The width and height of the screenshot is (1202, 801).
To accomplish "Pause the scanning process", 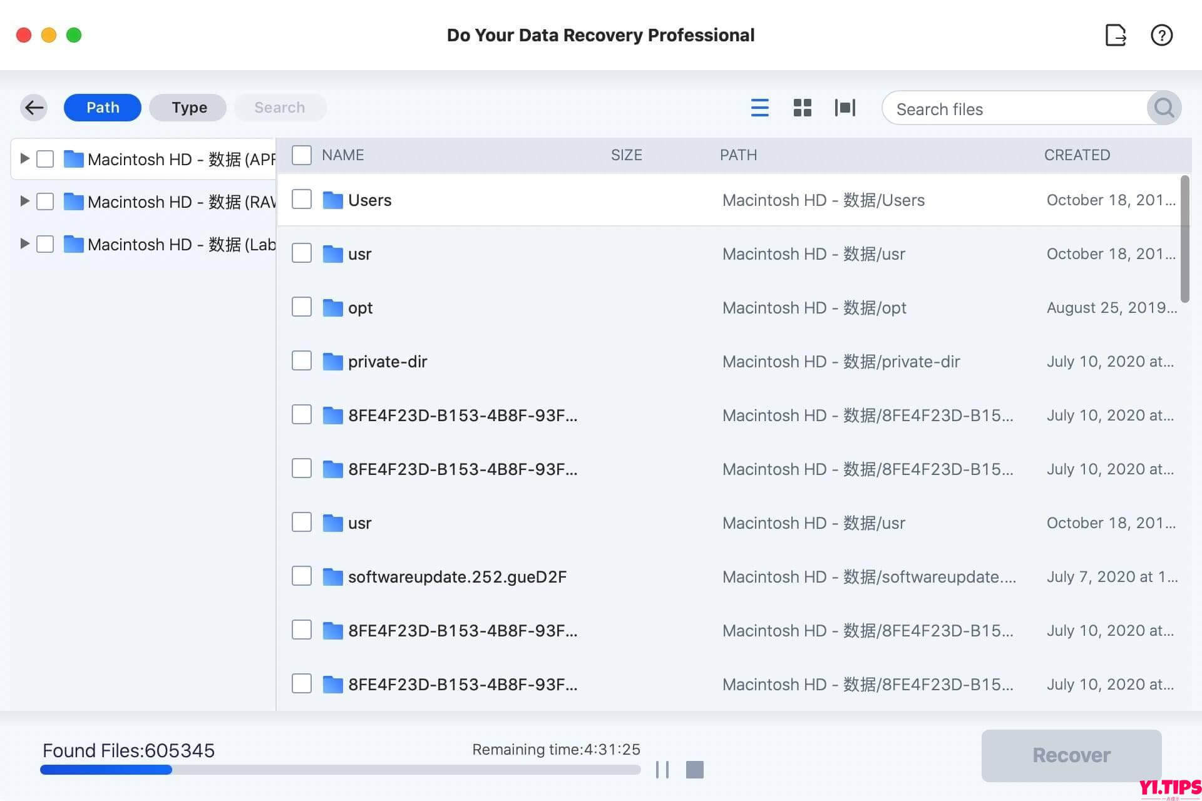I will point(662,770).
